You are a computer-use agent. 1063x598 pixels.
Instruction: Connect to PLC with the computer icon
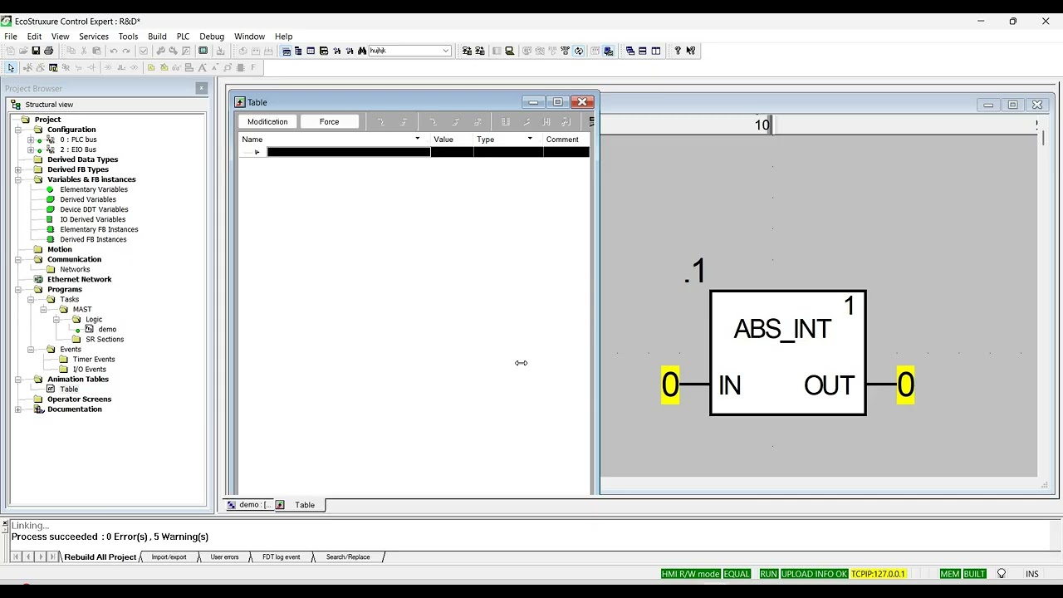pos(509,51)
